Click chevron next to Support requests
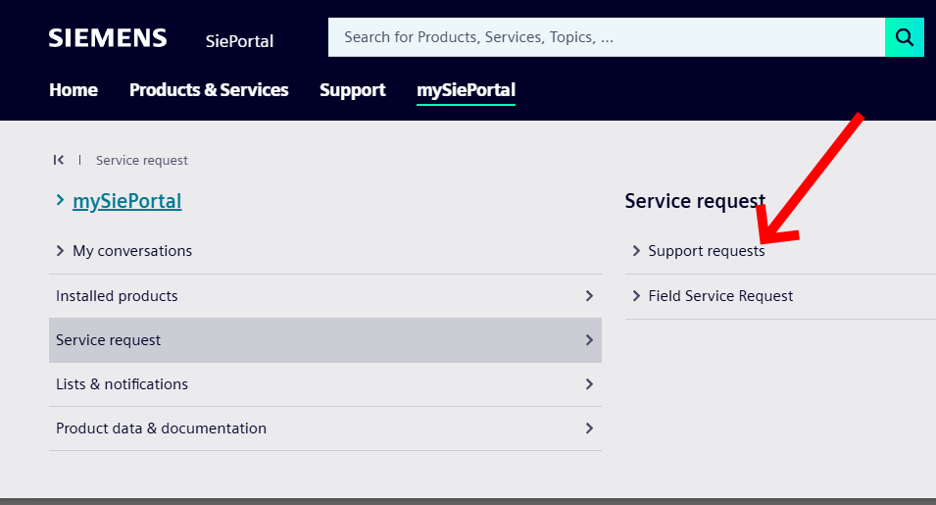The height and width of the screenshot is (505, 936). 636,251
